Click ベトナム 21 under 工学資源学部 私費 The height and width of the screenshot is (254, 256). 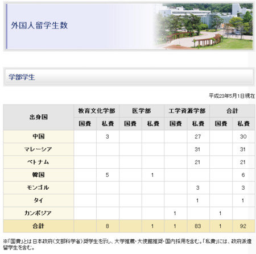pyautogui.click(x=197, y=163)
